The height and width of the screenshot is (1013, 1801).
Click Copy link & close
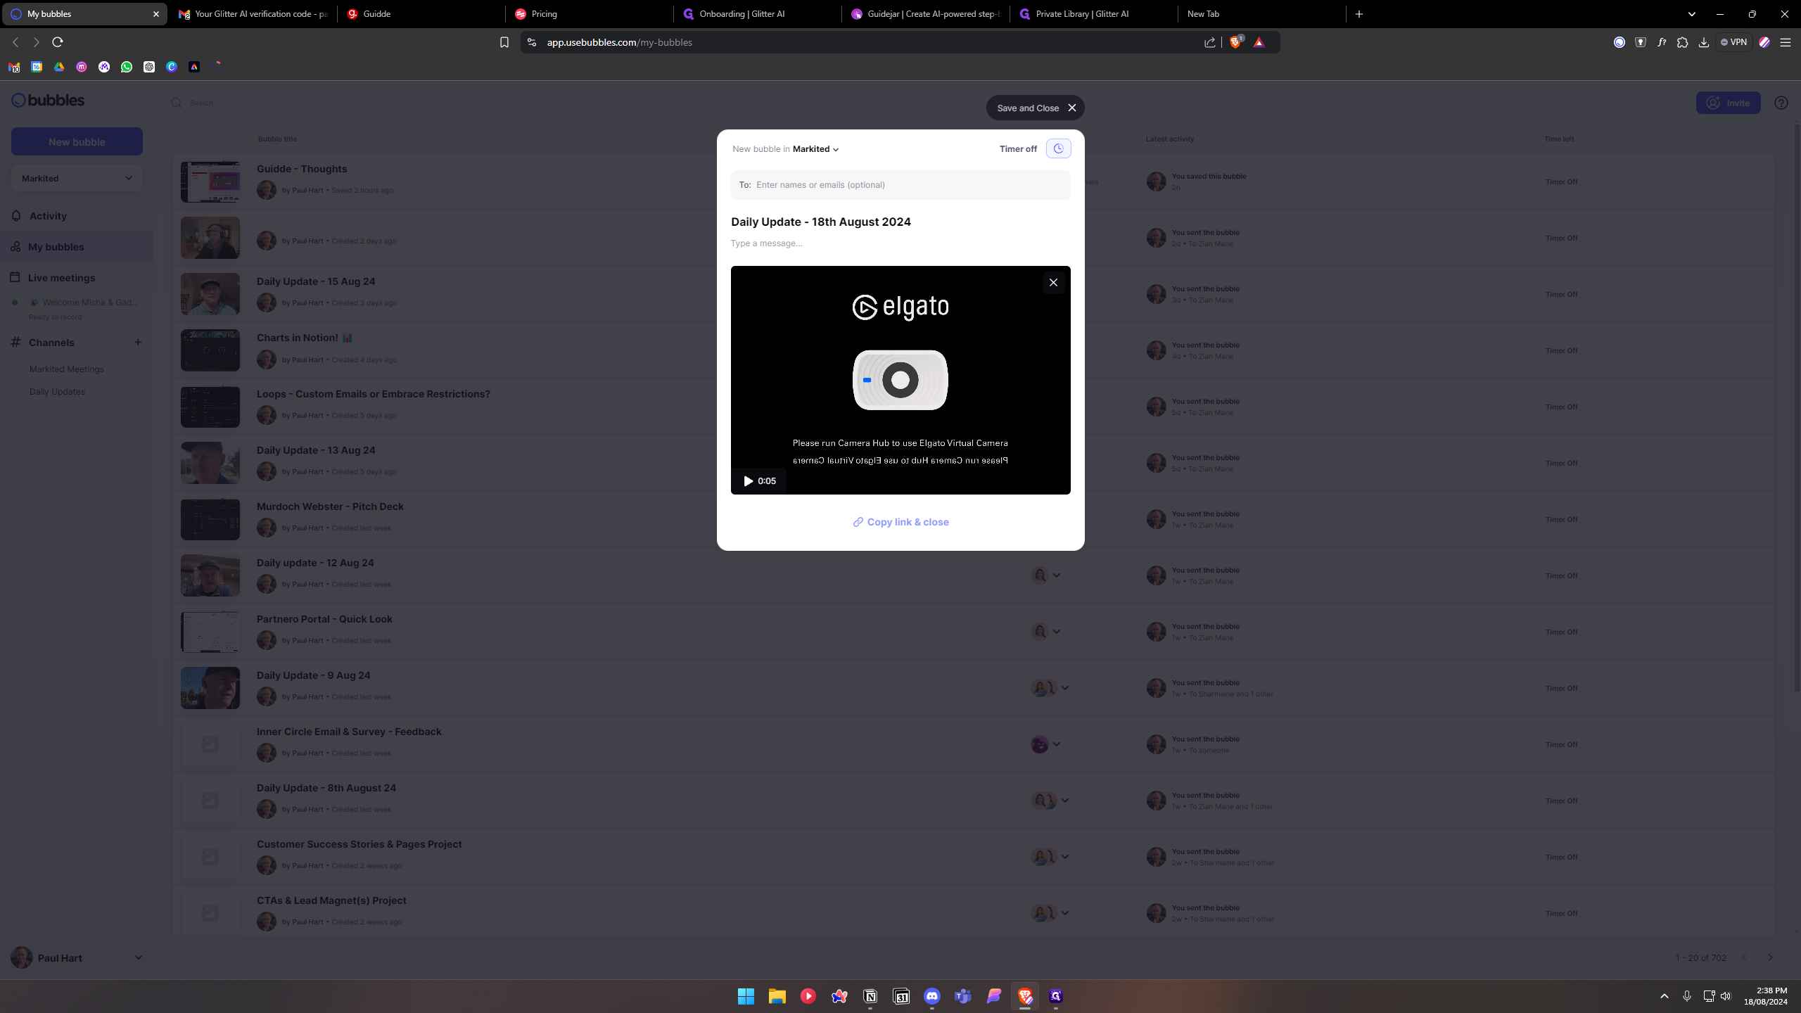pyautogui.click(x=900, y=522)
